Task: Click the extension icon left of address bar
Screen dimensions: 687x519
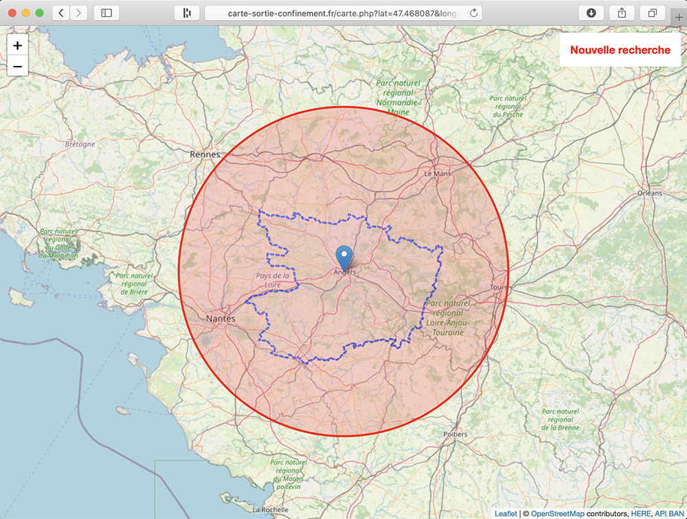Action: coord(186,13)
